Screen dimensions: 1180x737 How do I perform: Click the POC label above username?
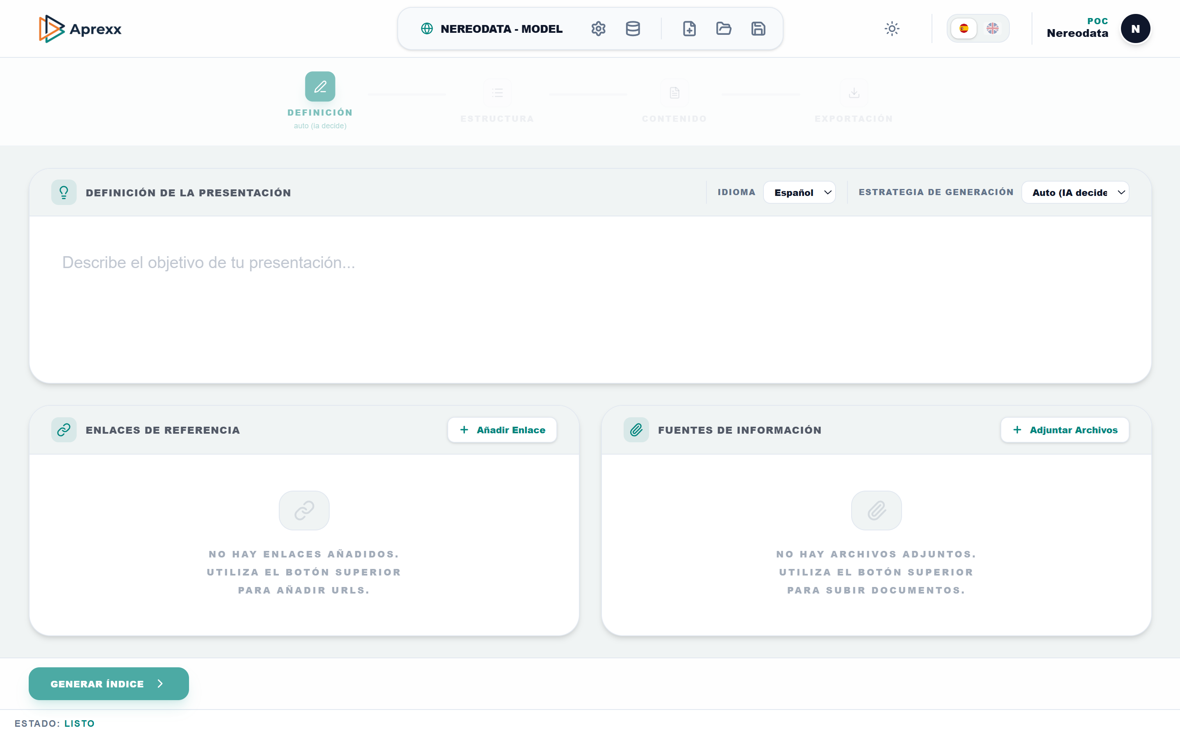tap(1098, 21)
